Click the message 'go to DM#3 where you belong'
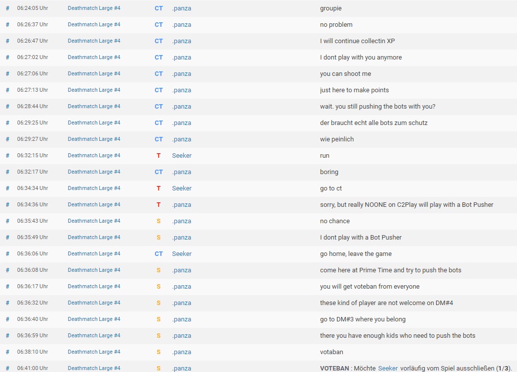 [x=363, y=319]
